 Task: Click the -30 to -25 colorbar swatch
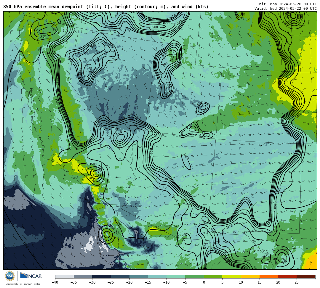pos(101,276)
